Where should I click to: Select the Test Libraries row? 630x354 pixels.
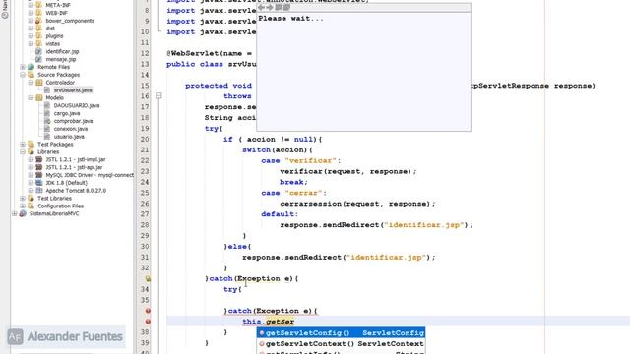(54, 199)
